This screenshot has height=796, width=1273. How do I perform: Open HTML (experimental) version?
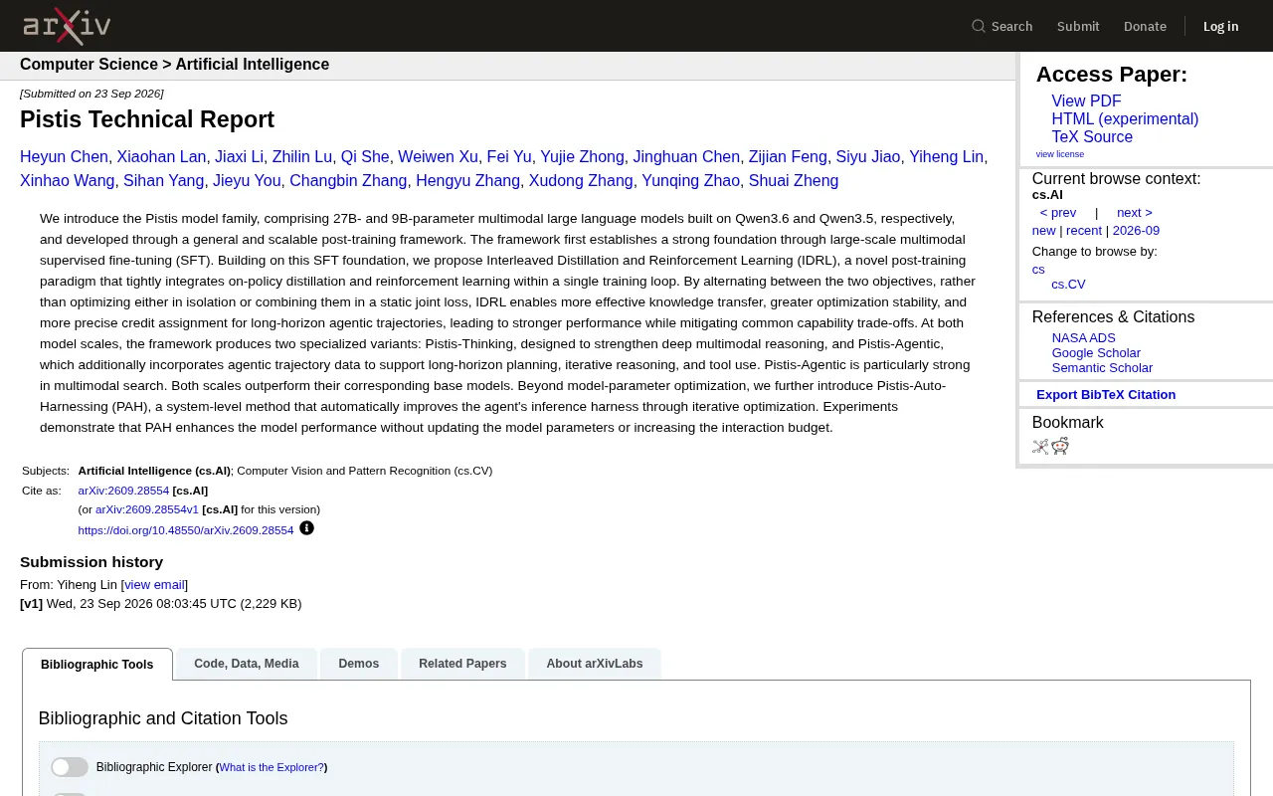pyautogui.click(x=1125, y=119)
